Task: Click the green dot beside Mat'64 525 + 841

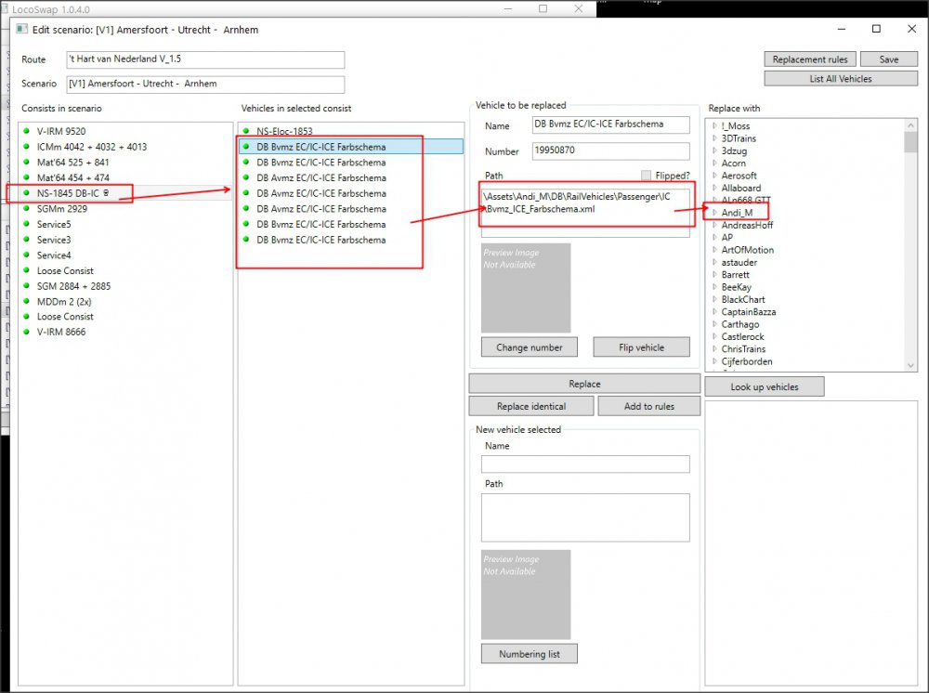Action: pyautogui.click(x=28, y=163)
